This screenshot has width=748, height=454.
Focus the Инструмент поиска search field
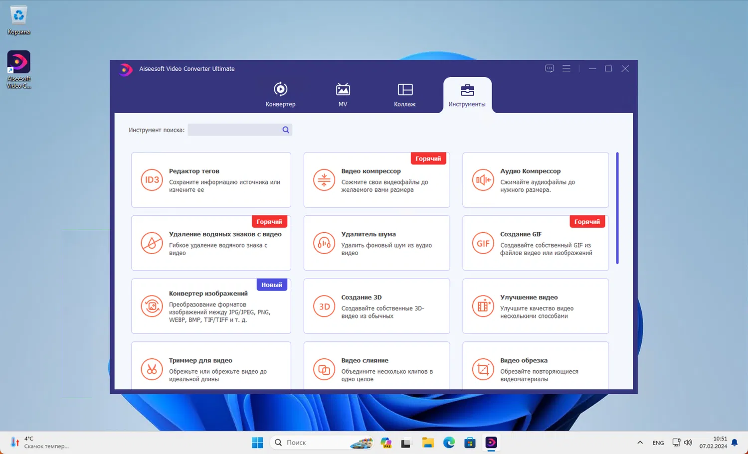tap(240, 130)
